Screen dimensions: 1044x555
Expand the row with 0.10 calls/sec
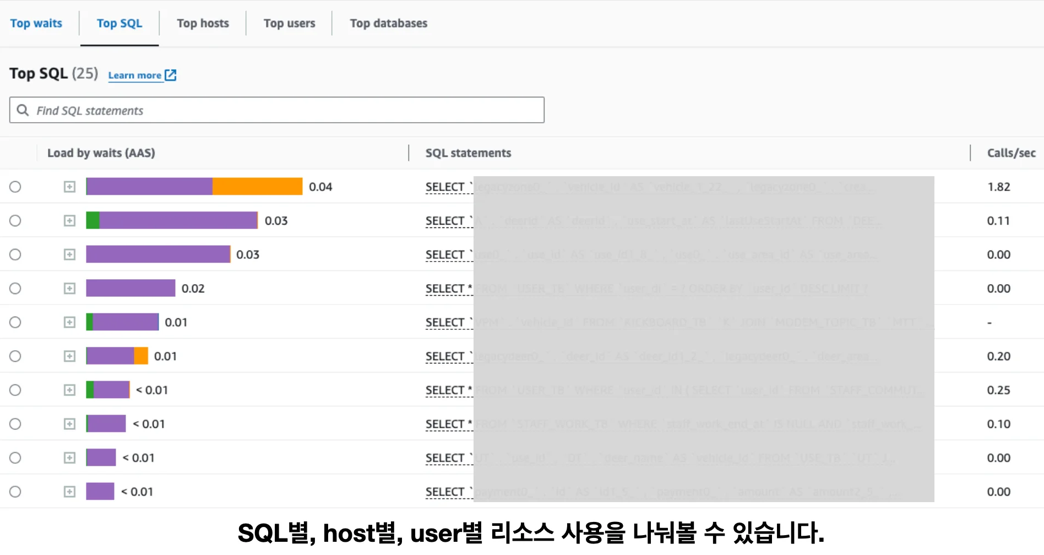point(69,424)
